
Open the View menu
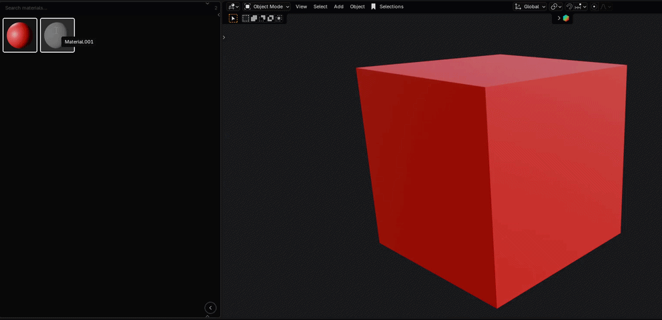[x=302, y=7]
